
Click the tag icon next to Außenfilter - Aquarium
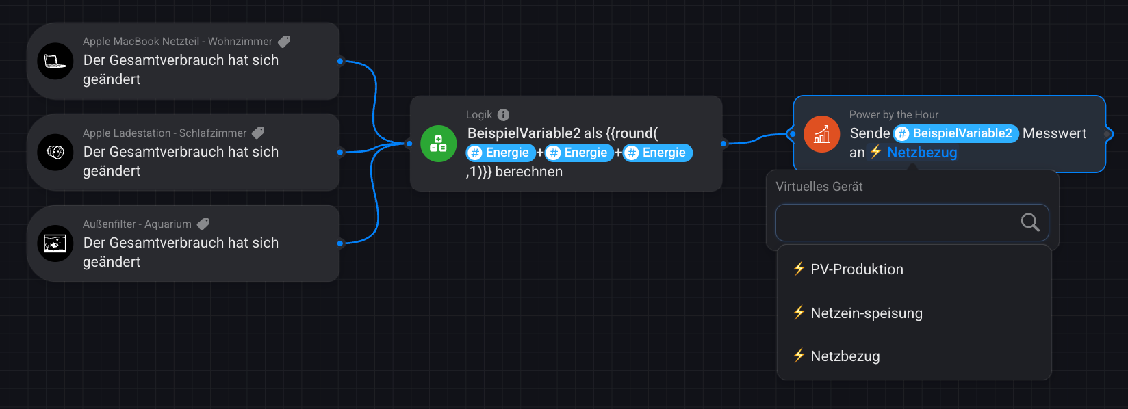pyautogui.click(x=203, y=224)
